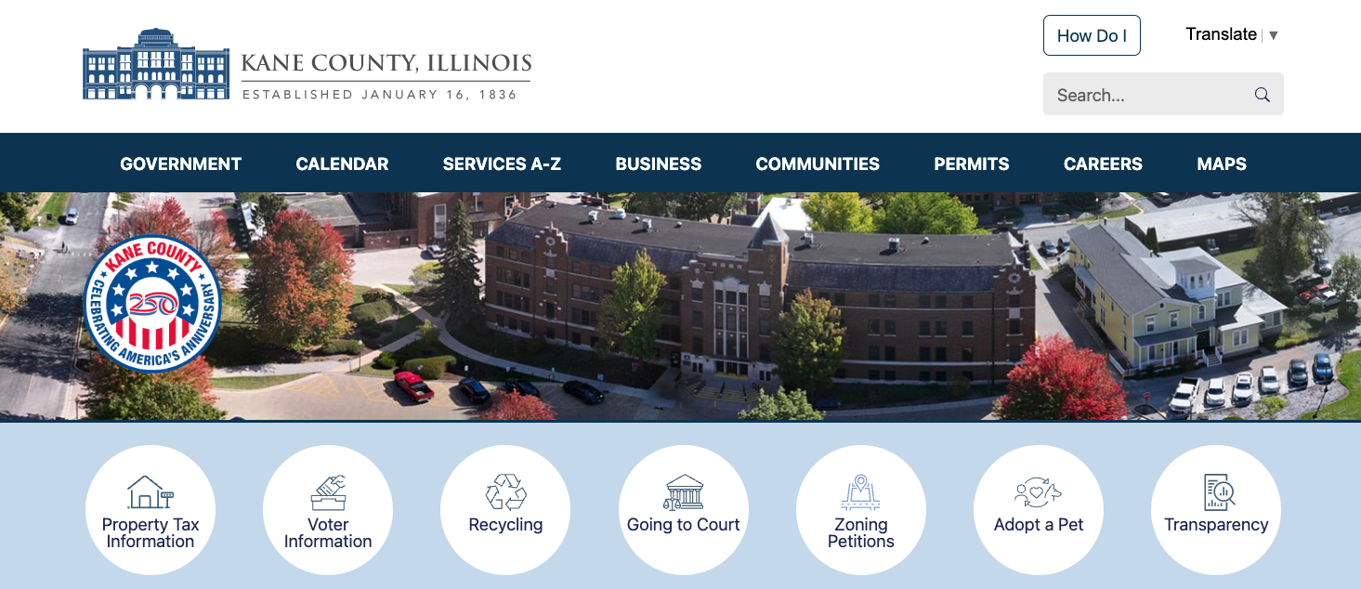1361x589 pixels.
Task: Open the Careers navigation link
Action: coord(1103,164)
